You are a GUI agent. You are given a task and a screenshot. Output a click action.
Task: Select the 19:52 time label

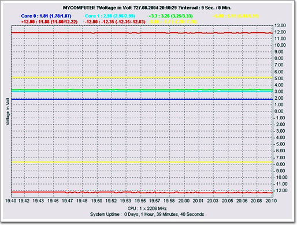click(x=111, y=201)
